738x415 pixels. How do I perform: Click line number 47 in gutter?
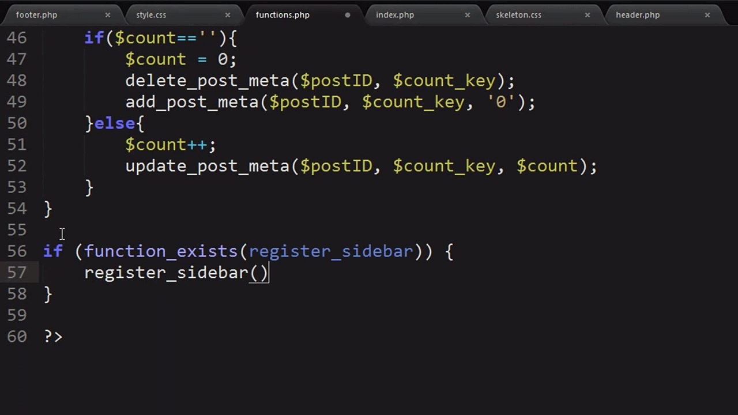[x=17, y=59]
